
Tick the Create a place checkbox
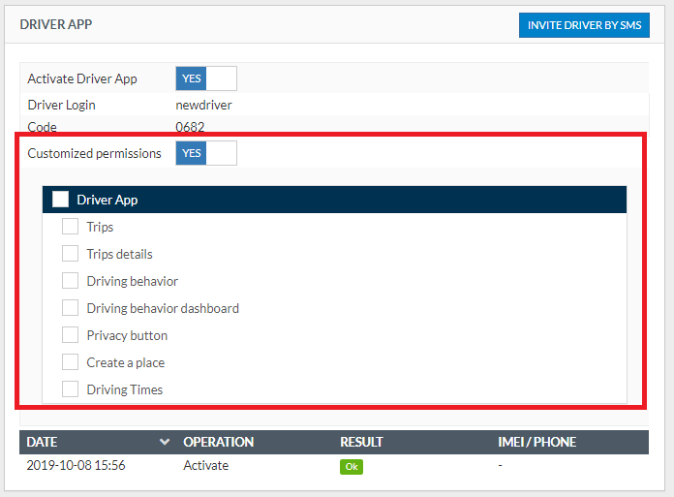70,362
